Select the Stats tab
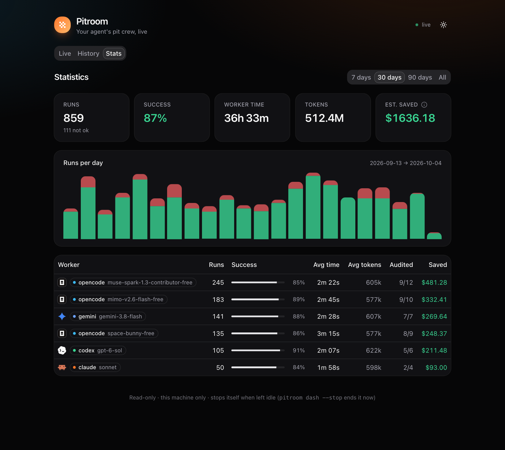Image resolution: width=505 pixels, height=450 pixels. click(114, 54)
